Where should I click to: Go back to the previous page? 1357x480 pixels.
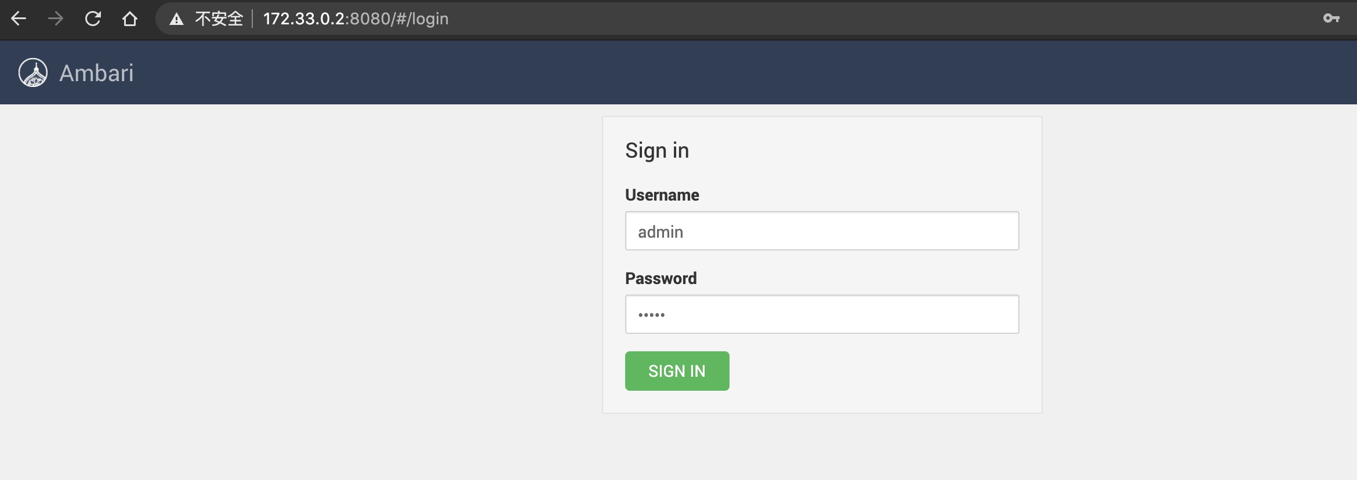point(19,19)
